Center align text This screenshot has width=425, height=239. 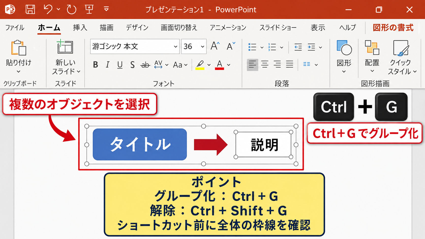265,65
